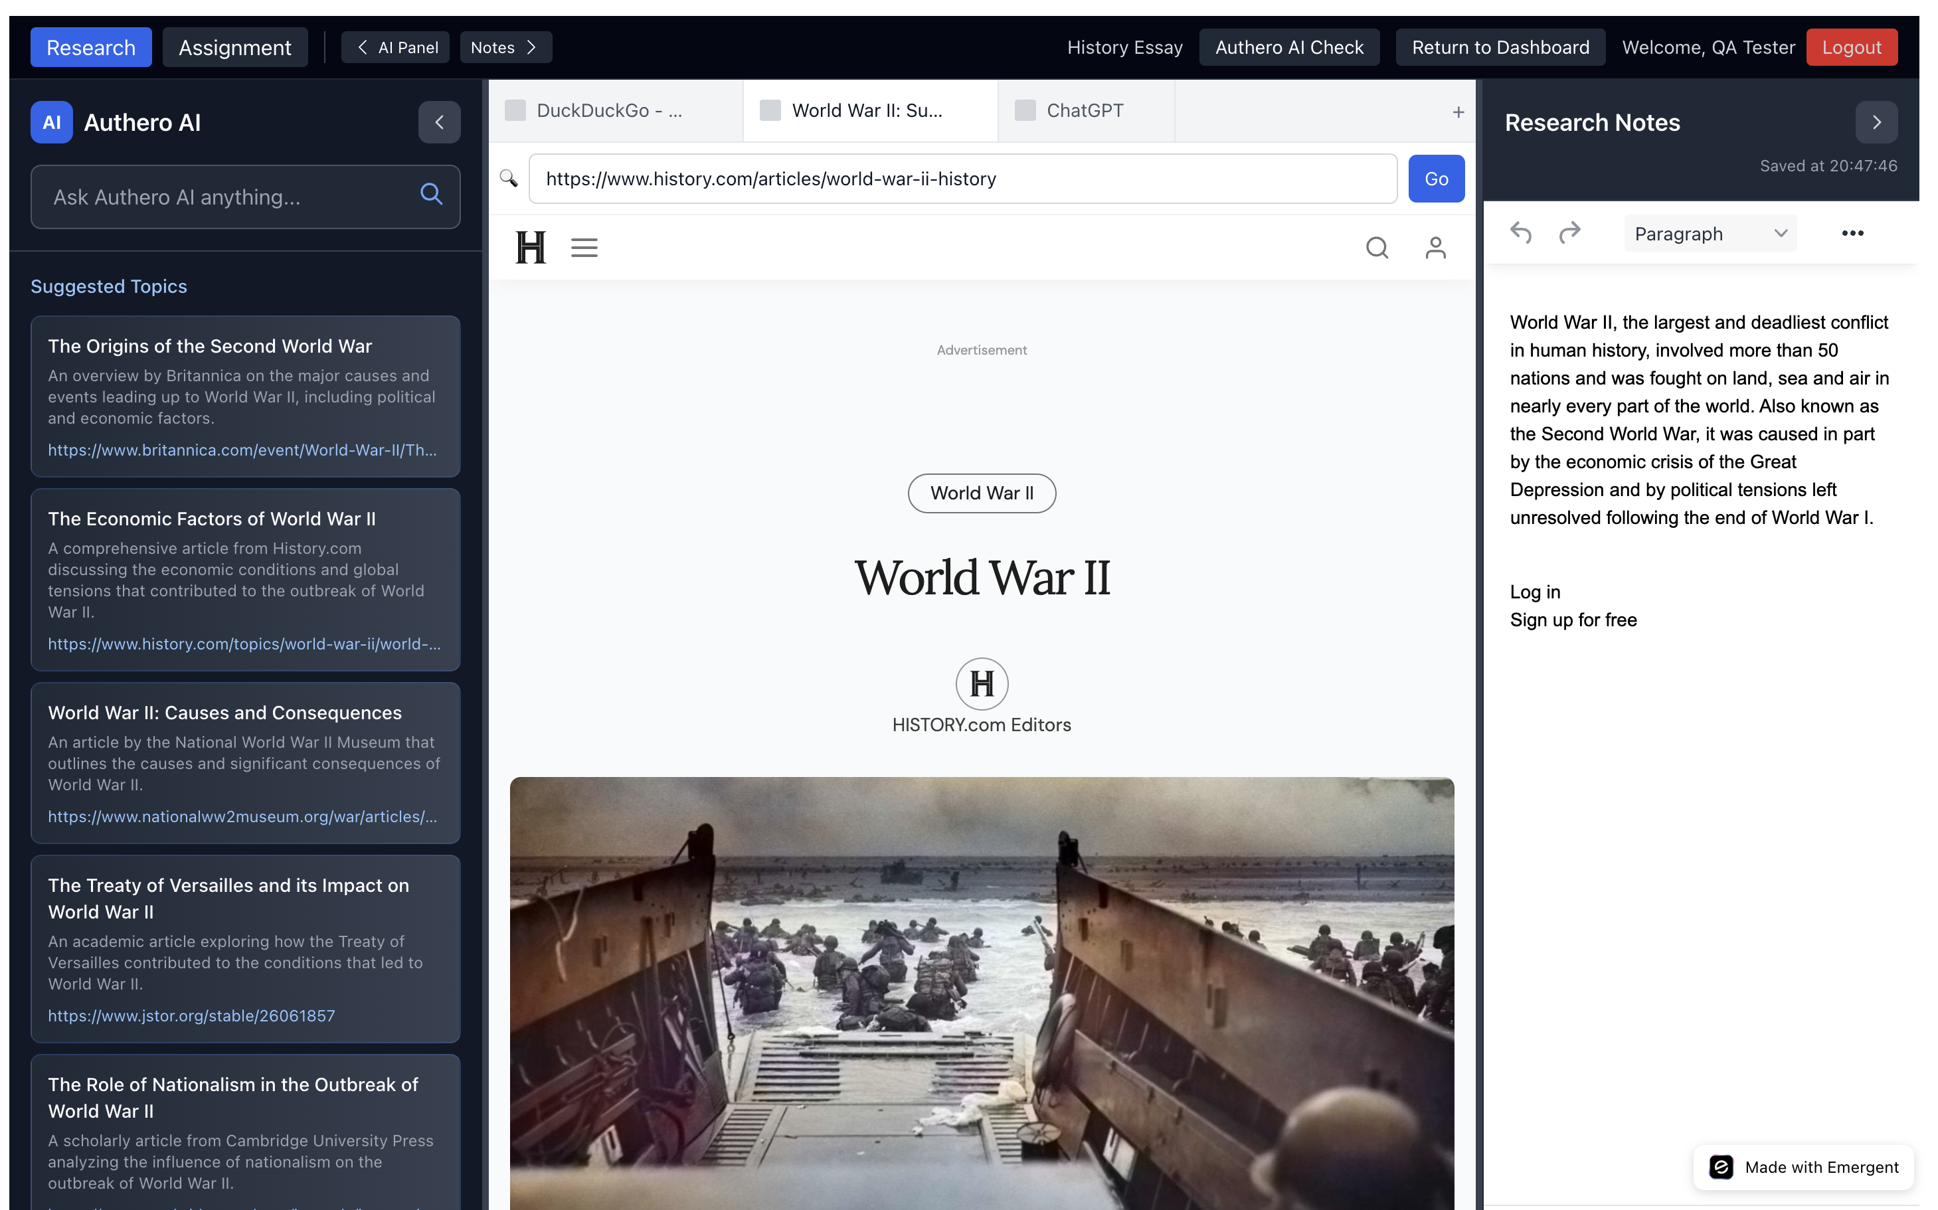
Task: Switch to the Assignment tab
Action: point(234,46)
